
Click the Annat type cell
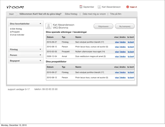[64, 56]
